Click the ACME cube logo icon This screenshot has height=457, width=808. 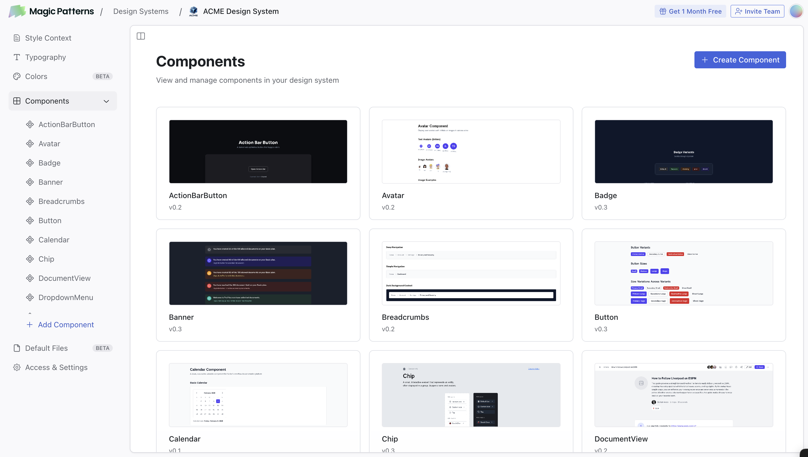(x=193, y=11)
